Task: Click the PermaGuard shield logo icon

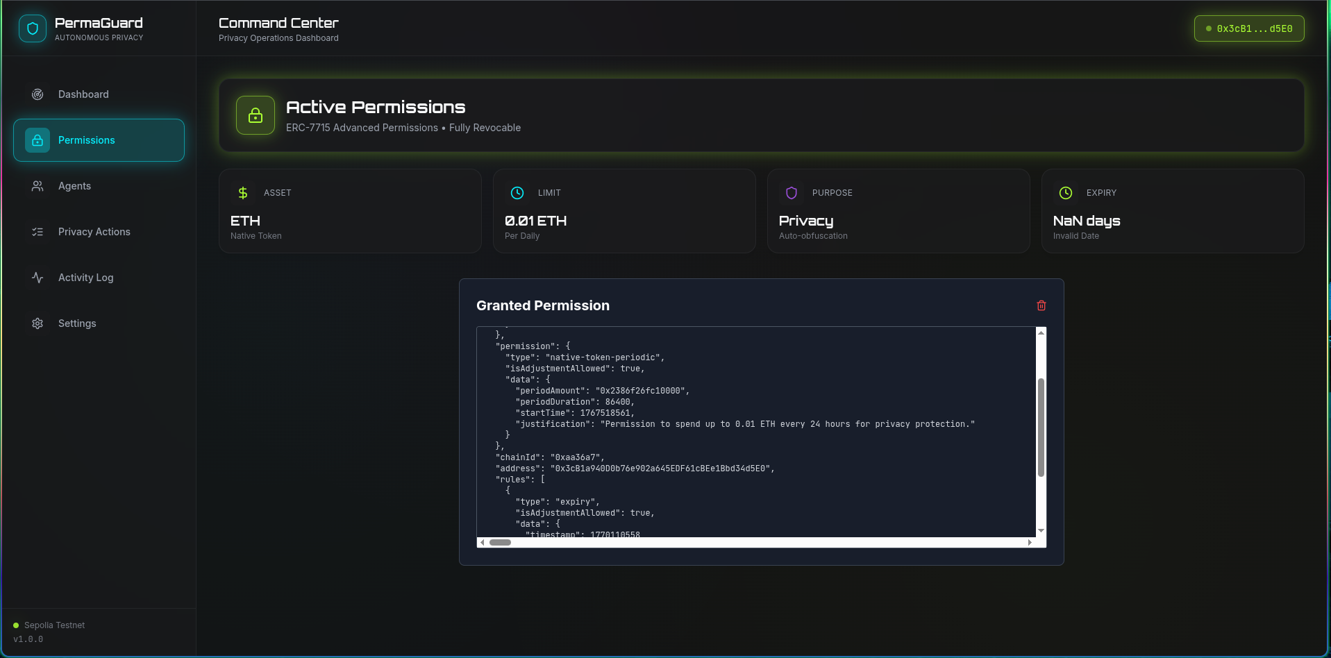Action: point(33,28)
